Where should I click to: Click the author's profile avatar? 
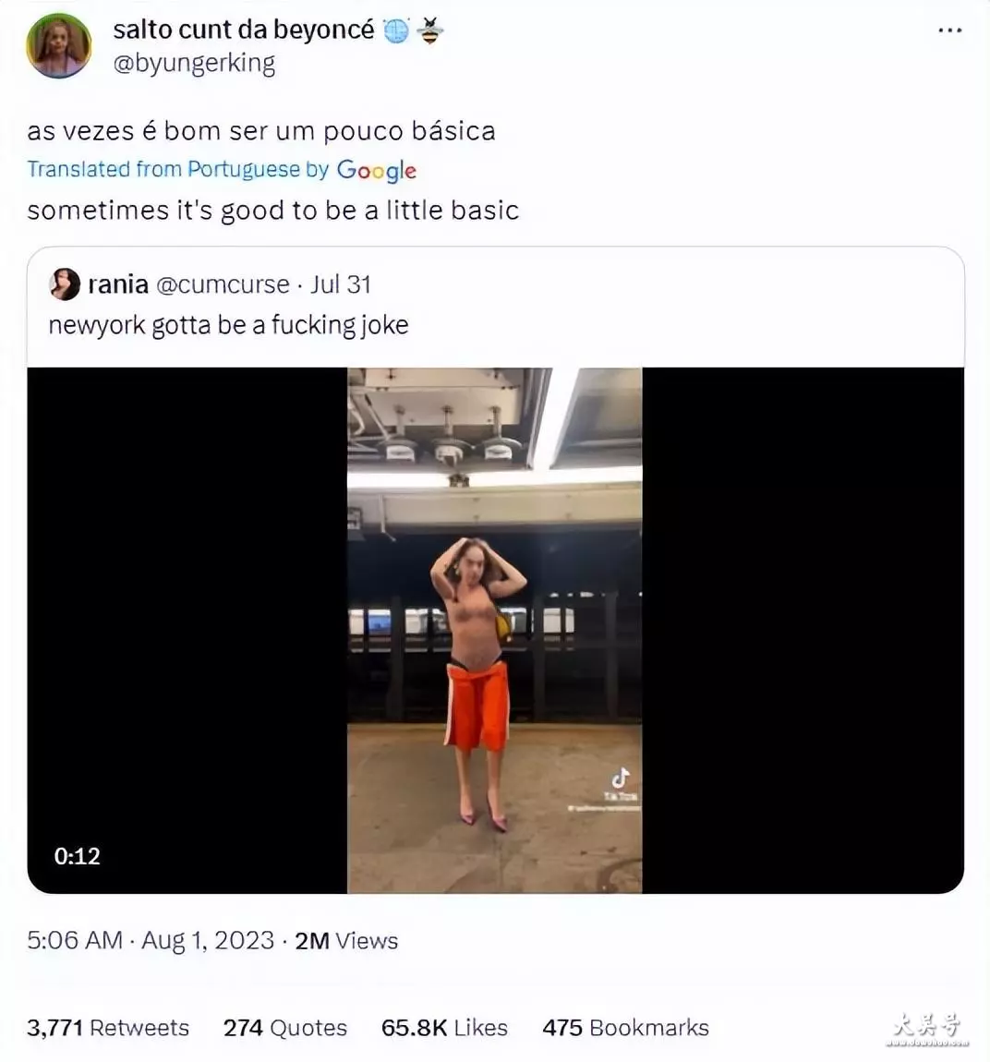tap(59, 45)
